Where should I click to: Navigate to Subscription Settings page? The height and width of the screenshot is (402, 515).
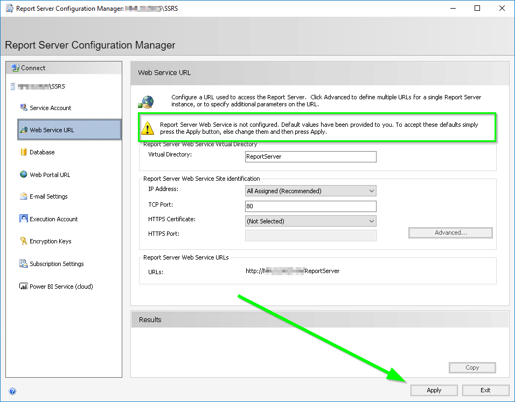click(x=57, y=264)
